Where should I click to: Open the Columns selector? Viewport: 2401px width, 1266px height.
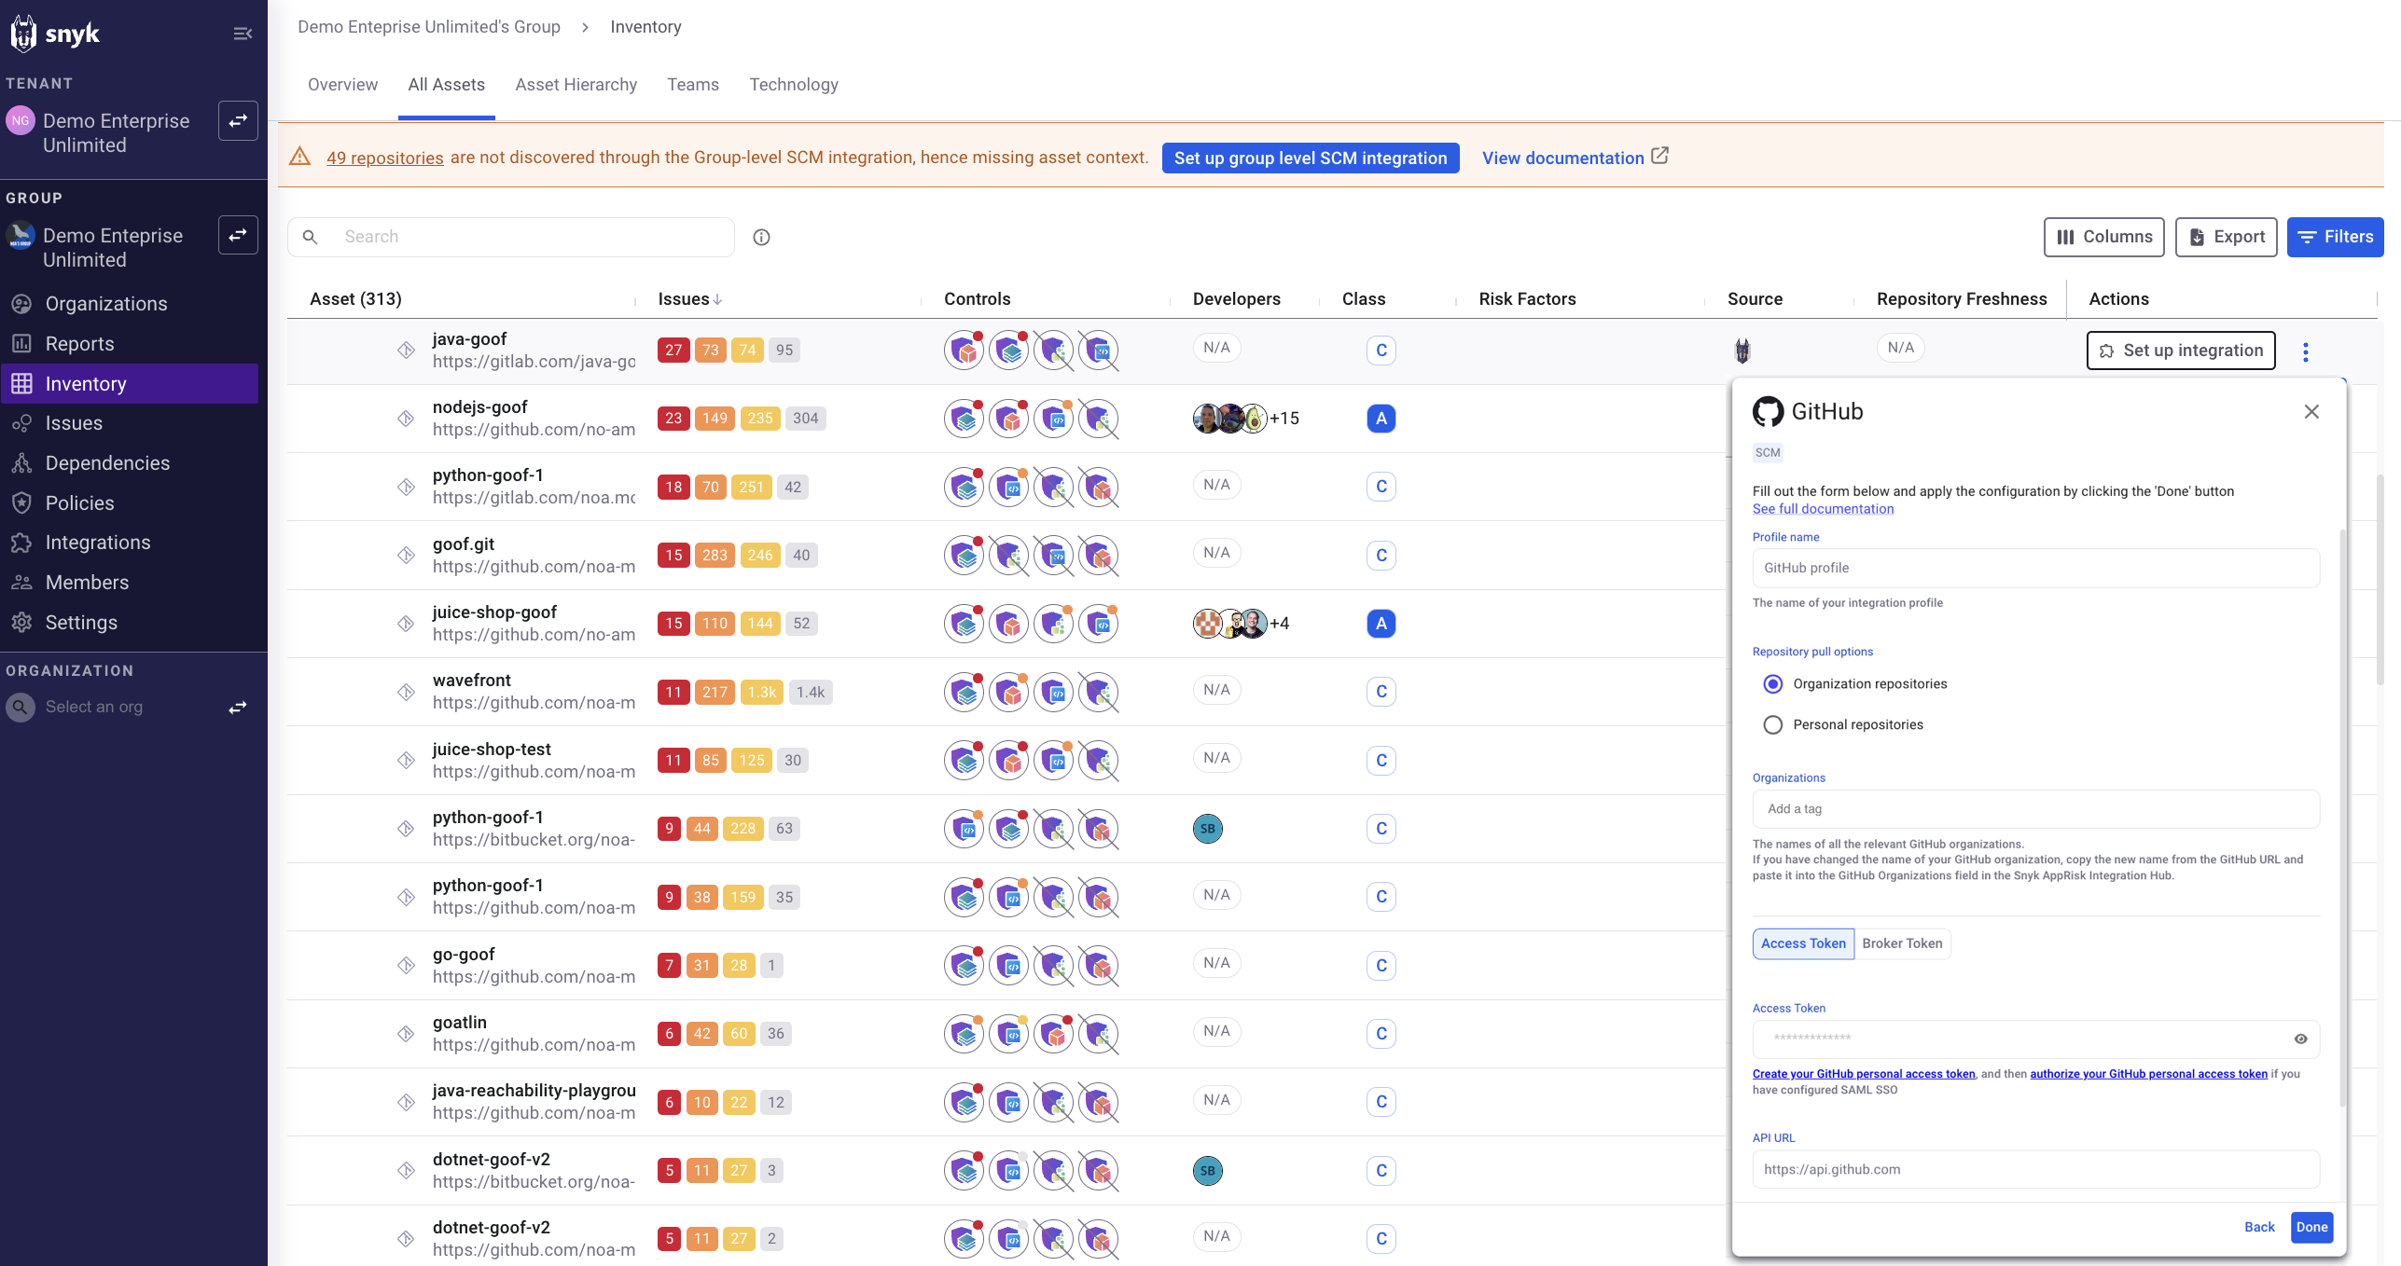tap(2103, 237)
